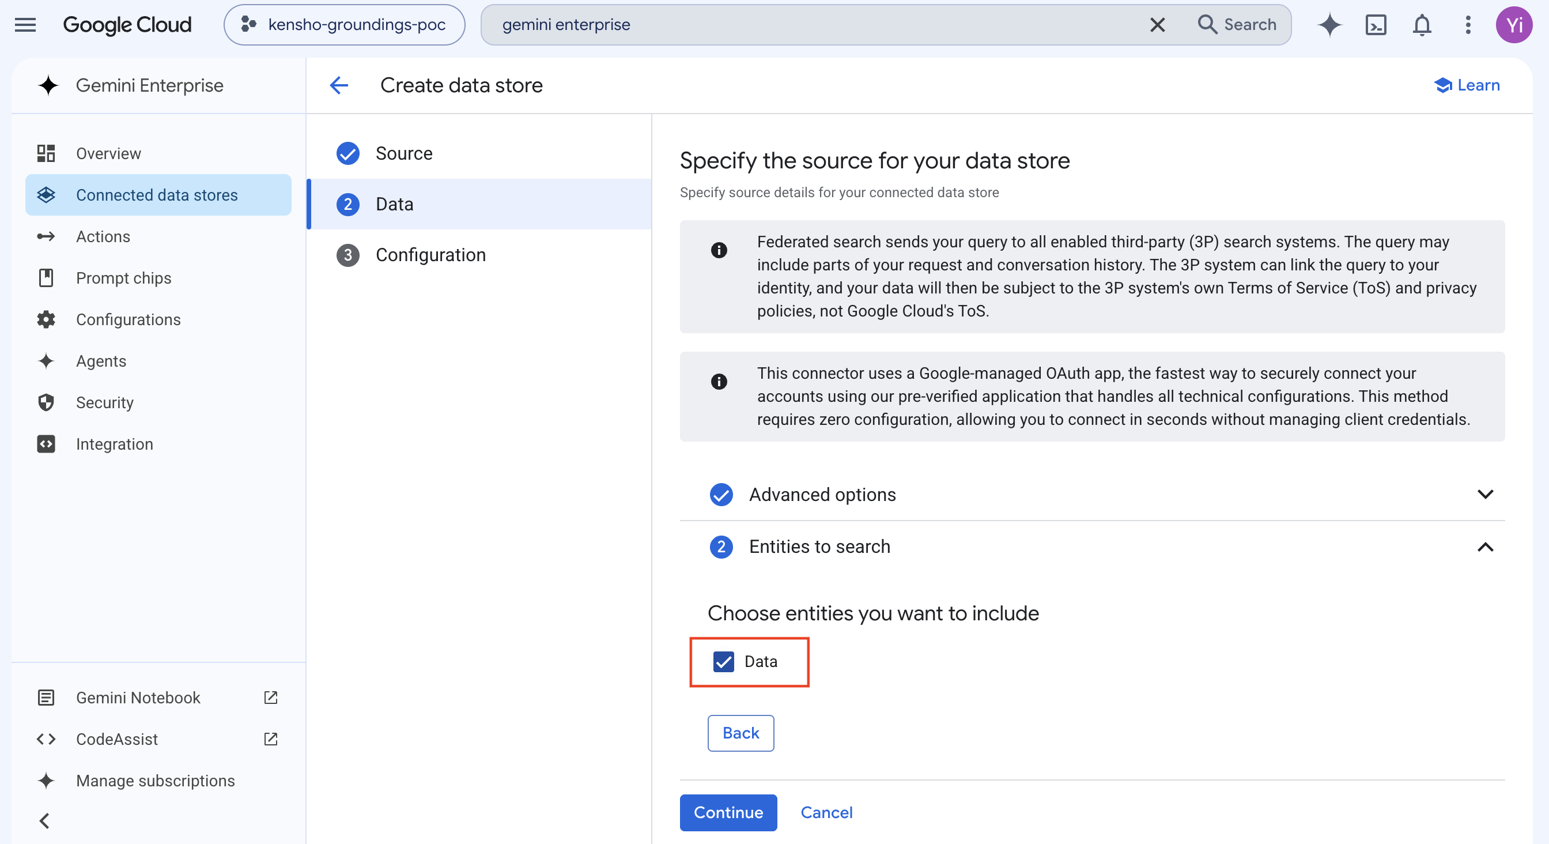This screenshot has height=844, width=1549.
Task: Open the Gemini AI sparkle assistant
Action: coord(1329,25)
